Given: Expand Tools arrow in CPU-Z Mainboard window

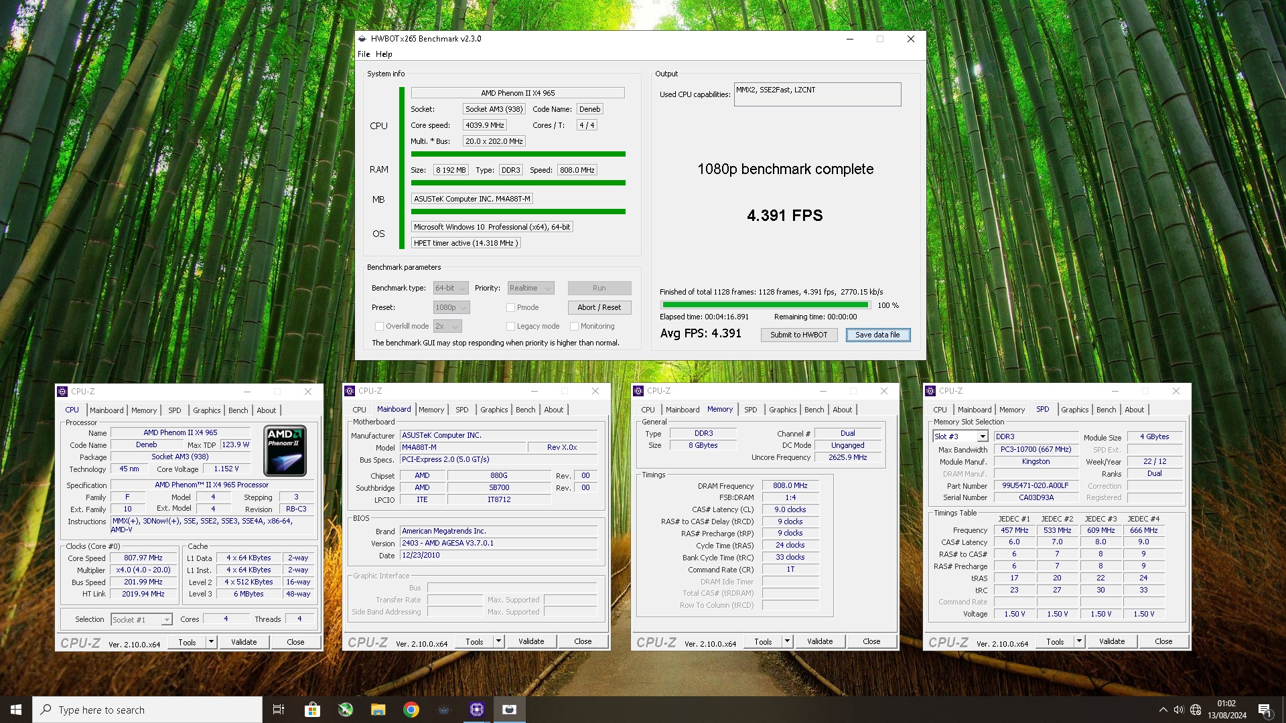Looking at the screenshot, I should (x=498, y=641).
